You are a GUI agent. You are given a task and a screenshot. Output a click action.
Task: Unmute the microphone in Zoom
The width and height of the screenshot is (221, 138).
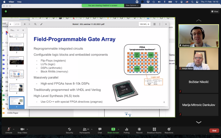click(9, 130)
